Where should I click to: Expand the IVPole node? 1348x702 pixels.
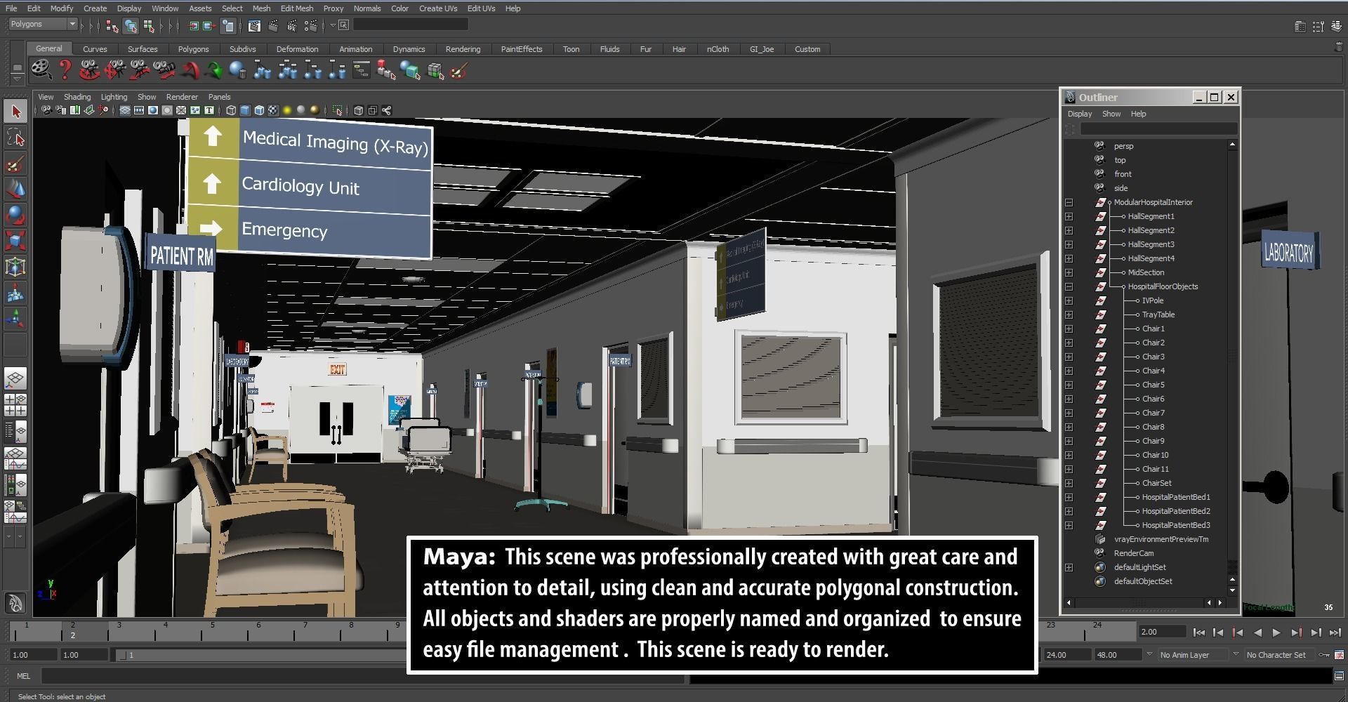1069,300
